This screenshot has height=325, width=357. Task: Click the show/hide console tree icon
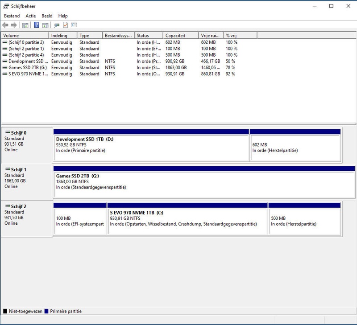25,25
